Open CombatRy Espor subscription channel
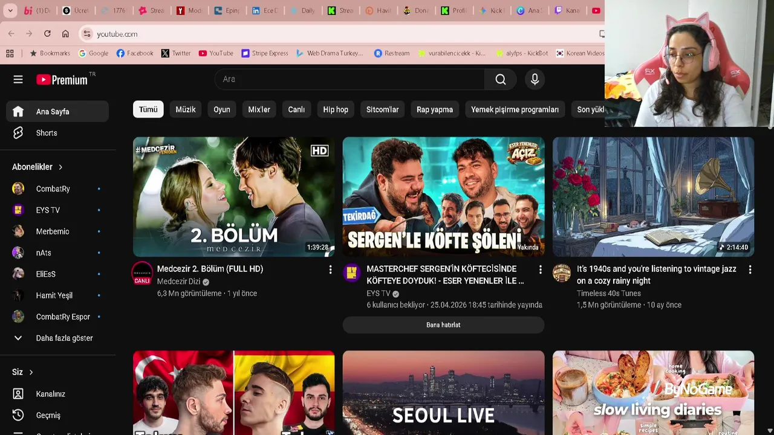774x435 pixels. tap(57, 317)
